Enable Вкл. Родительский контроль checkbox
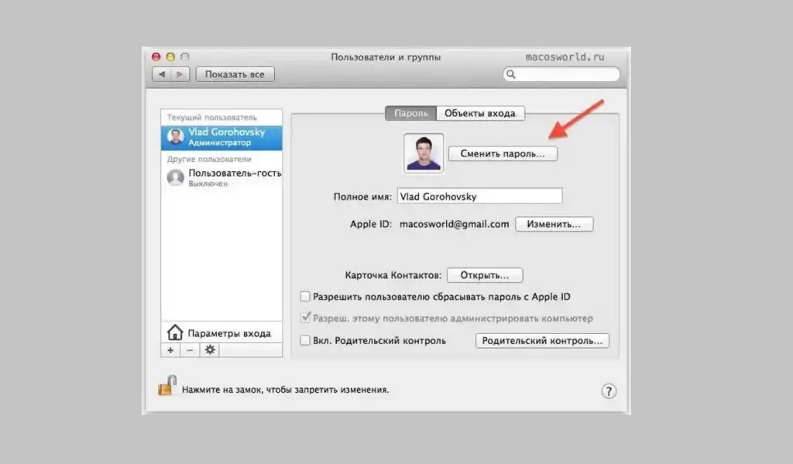Viewport: 793px width, 464px height. (x=305, y=340)
